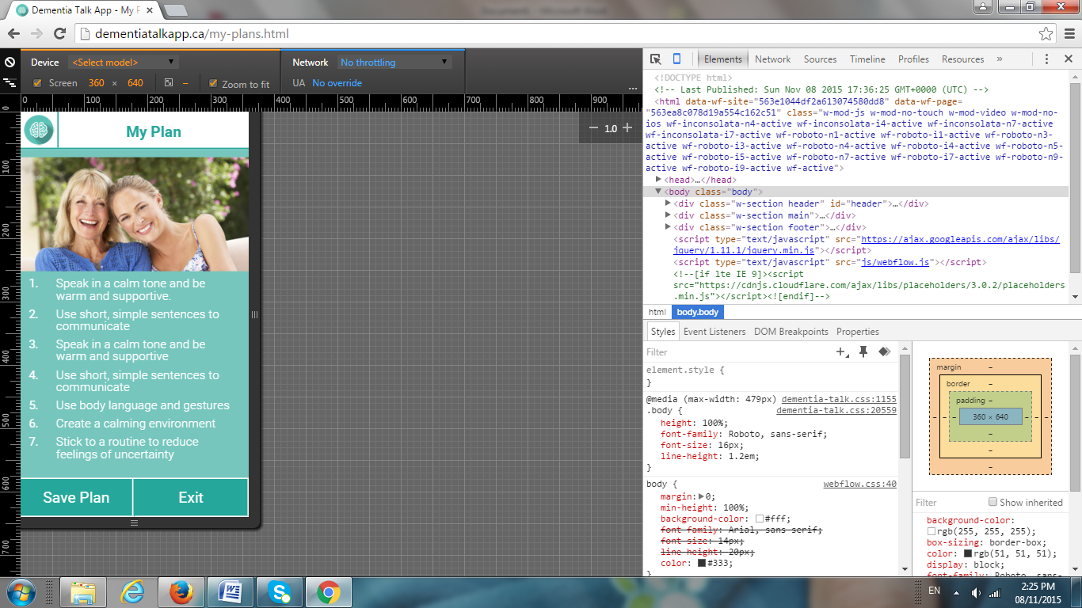Expand the w-section main div
Screen dimensions: 1082x608
668,215
